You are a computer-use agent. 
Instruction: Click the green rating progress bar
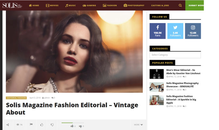tap(73, 123)
